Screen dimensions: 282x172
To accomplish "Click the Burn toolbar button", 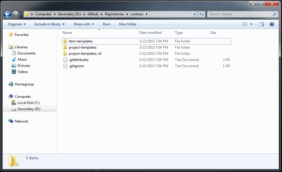I will (x=106, y=24).
